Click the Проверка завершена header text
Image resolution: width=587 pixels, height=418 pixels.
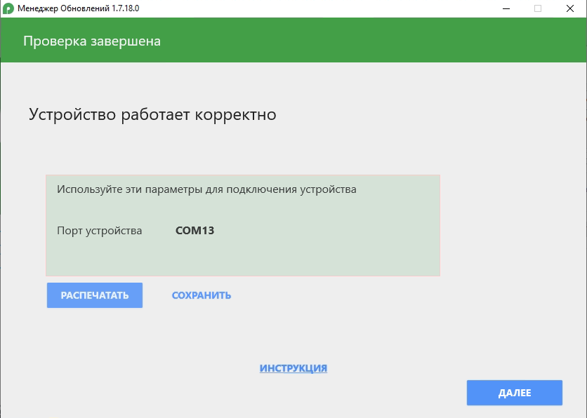92,41
